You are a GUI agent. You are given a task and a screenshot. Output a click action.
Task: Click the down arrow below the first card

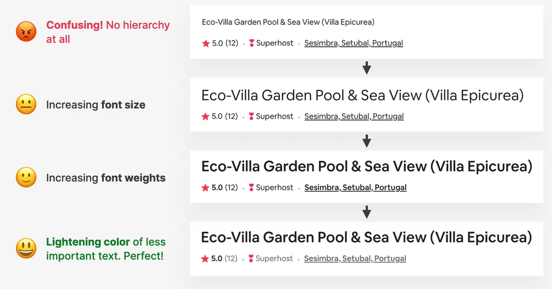(367, 68)
